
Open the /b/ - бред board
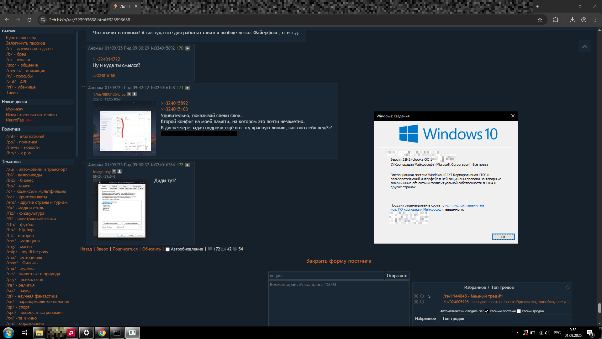click(x=16, y=54)
